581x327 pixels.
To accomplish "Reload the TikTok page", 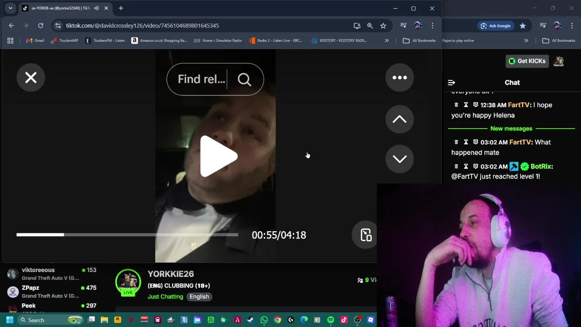I will pyautogui.click(x=41, y=25).
